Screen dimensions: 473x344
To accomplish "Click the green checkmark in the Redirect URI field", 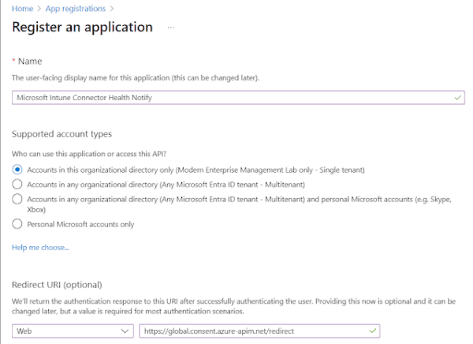I will (373, 331).
